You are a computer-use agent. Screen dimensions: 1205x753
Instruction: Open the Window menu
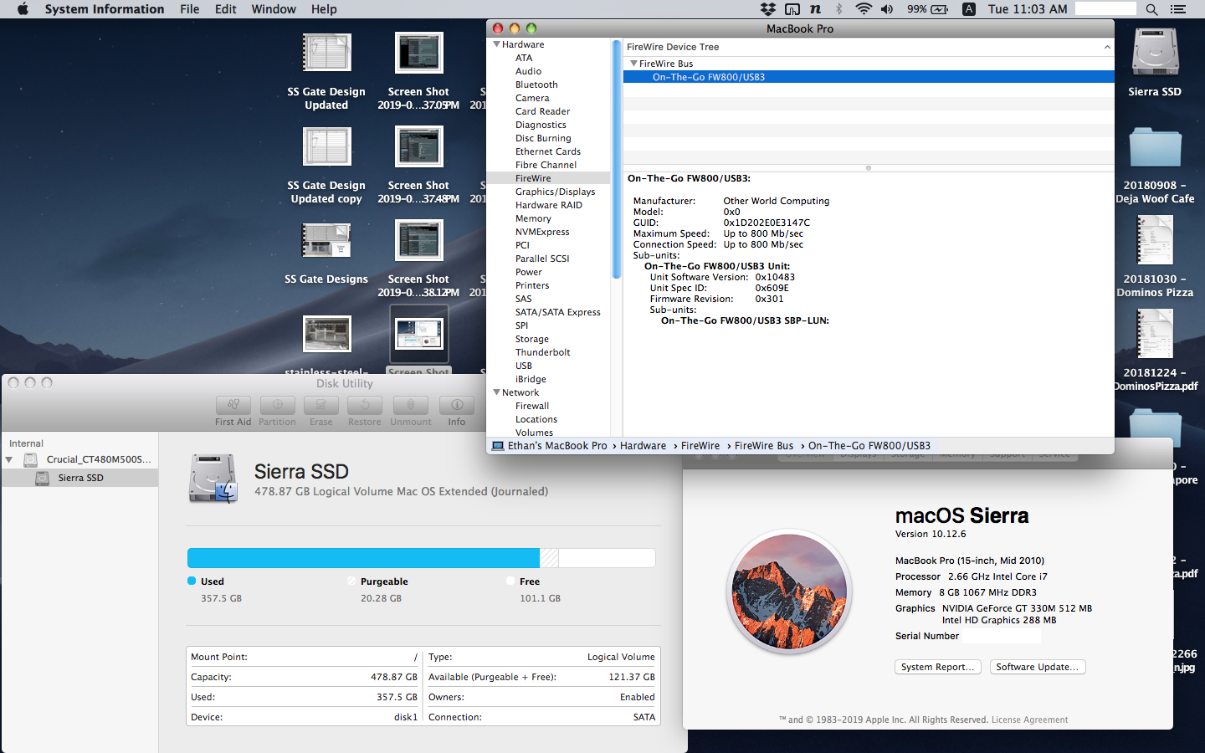(274, 9)
